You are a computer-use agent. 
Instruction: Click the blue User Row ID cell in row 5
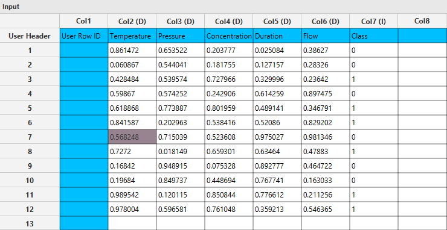pos(84,108)
